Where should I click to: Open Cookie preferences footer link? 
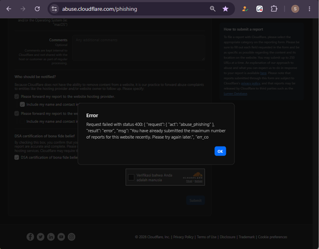272,237
